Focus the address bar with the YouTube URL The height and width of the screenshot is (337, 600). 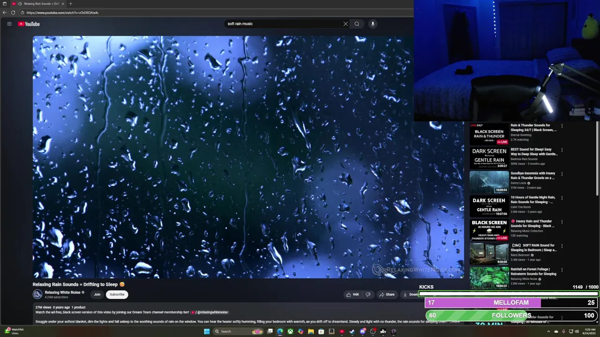[x=216, y=13]
